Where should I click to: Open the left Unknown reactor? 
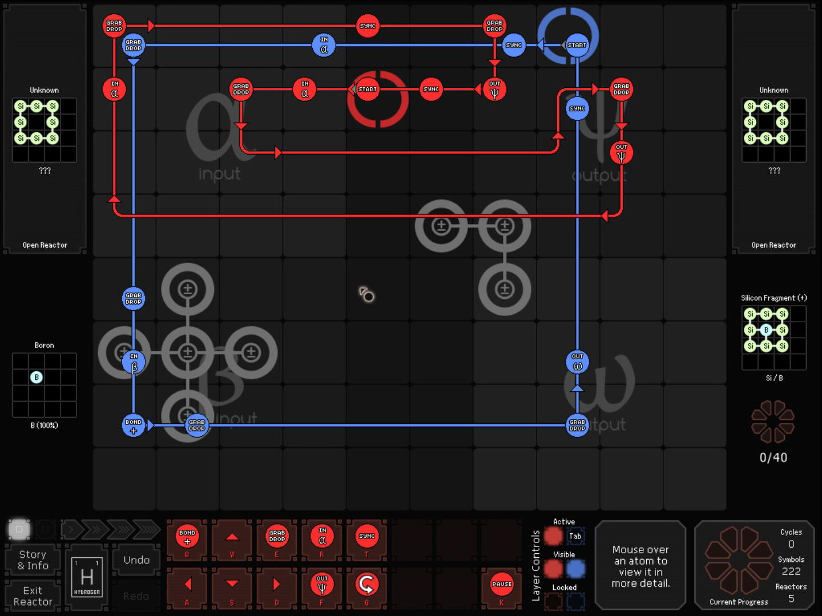[x=45, y=245]
